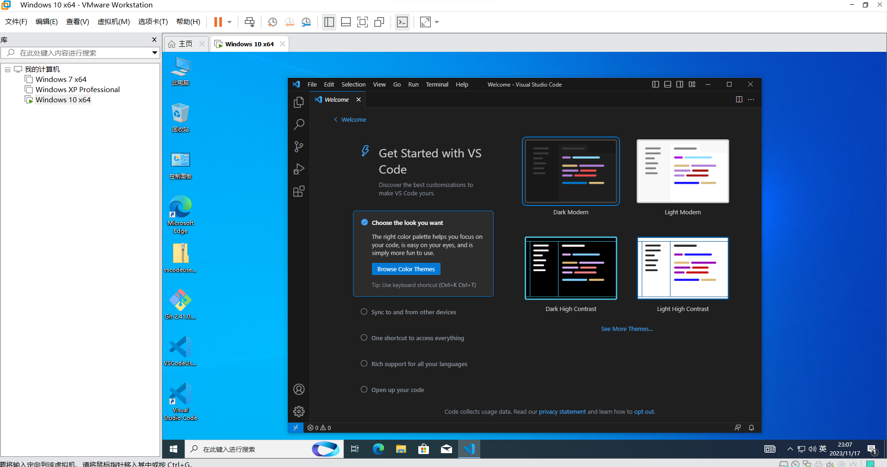887x467 pixels.
Task: Open VMware snapshot manager icon
Action: (306, 22)
